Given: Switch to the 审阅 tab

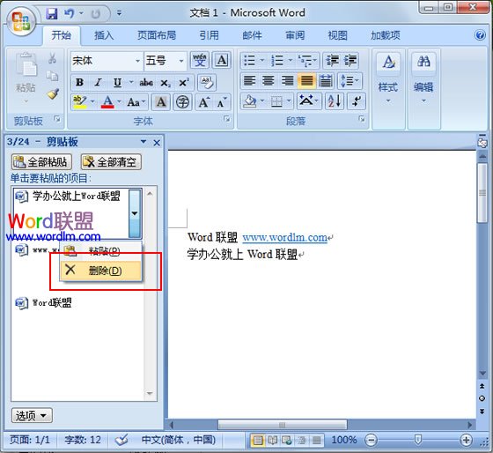Looking at the screenshot, I should point(295,35).
